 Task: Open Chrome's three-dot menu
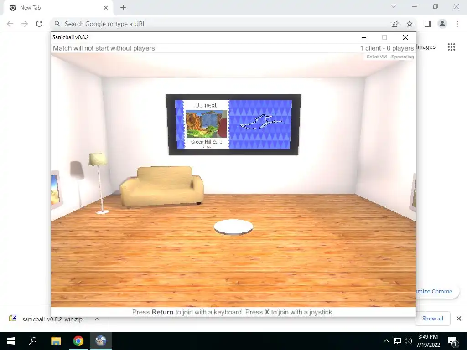457,24
